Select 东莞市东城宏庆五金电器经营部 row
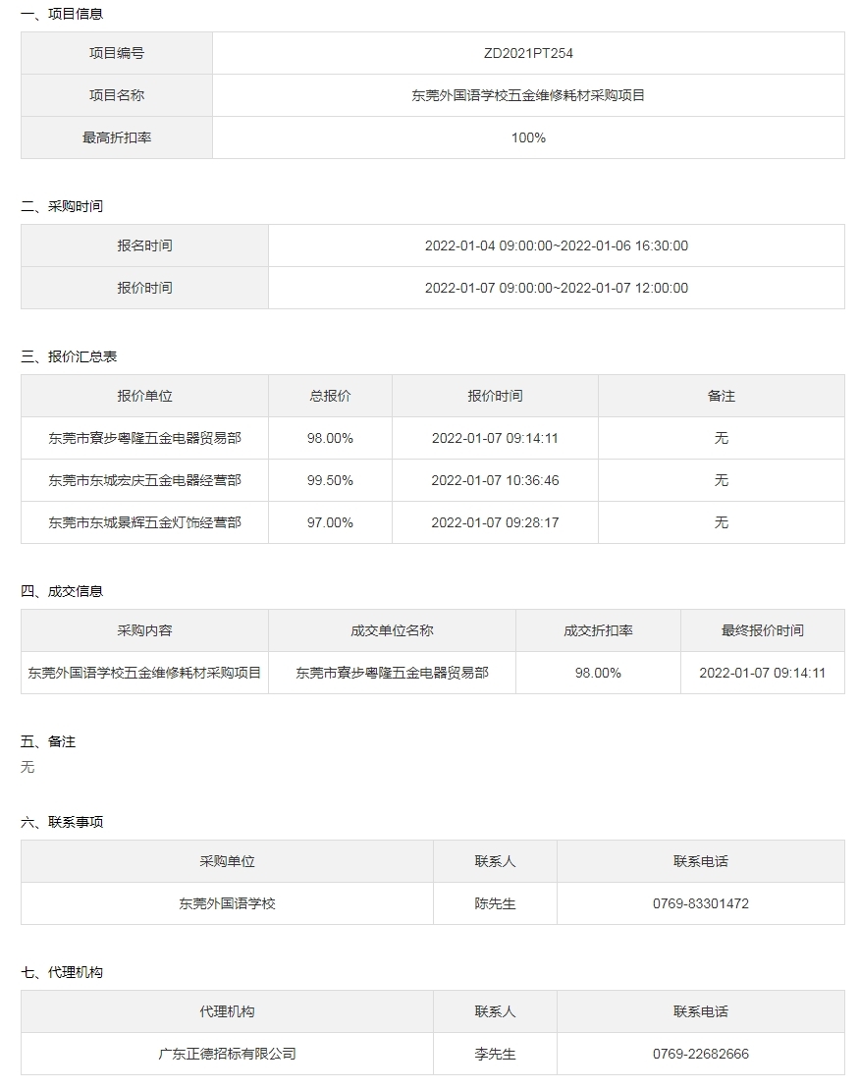Image resolution: width=859 pixels, height=1089 pixels. pos(144,480)
